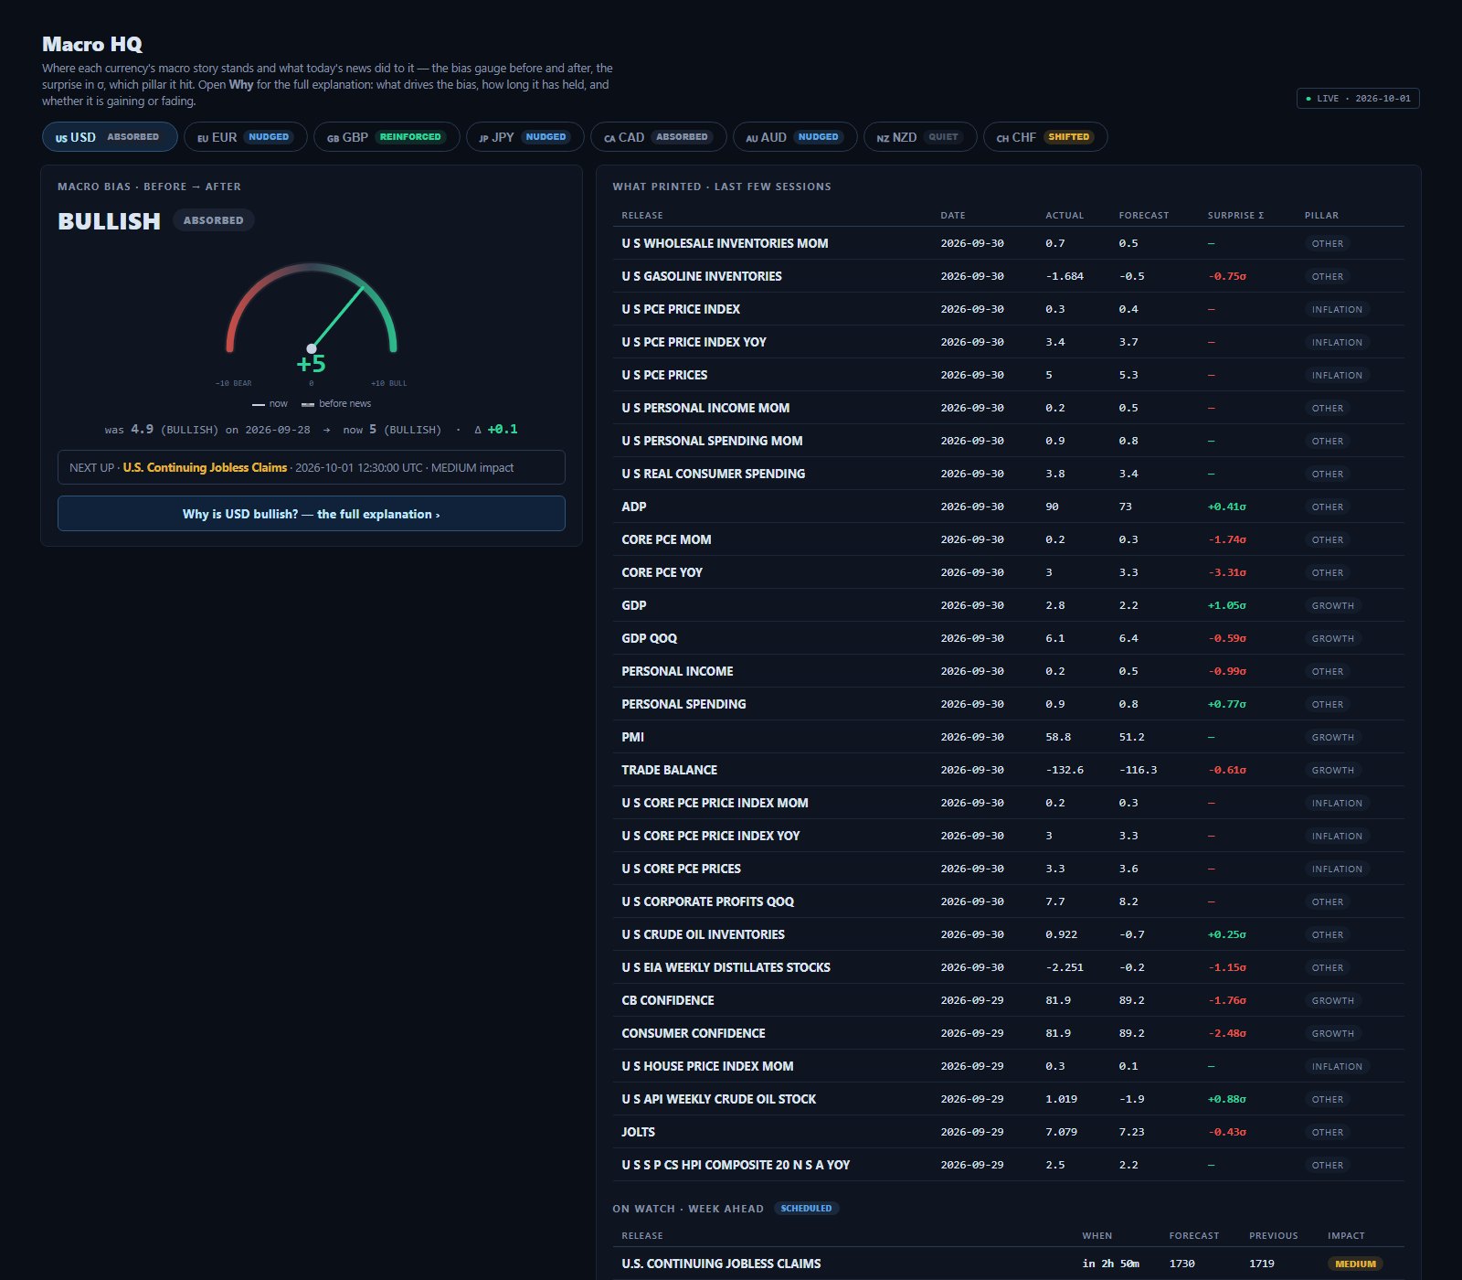Select the GDP QOQ release
This screenshot has height=1280, width=1462.
1008,638
